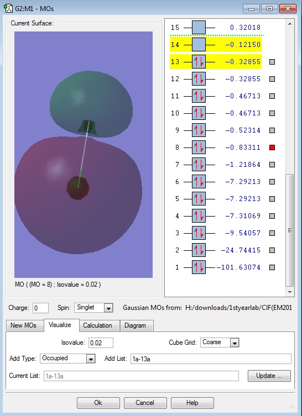302x416 pixels.
Task: Click the occupied orbital icon for MO 13
Action: pos(199,62)
